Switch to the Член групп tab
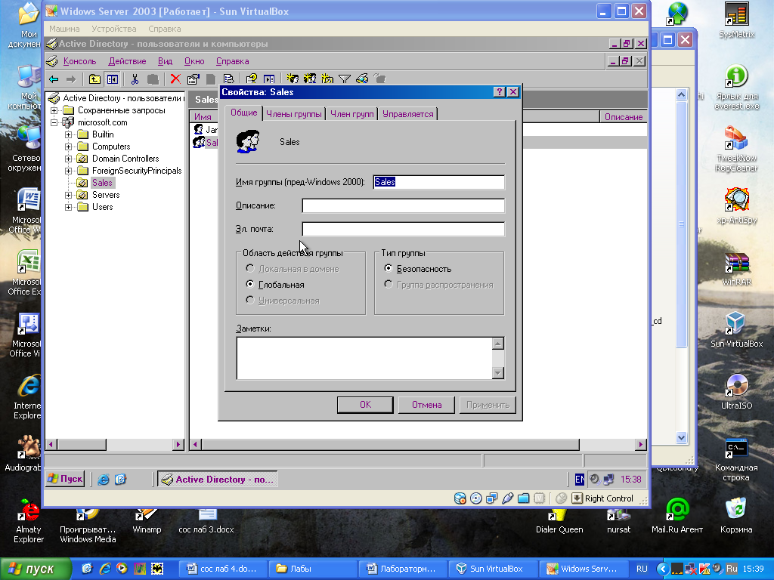The width and height of the screenshot is (774, 580). (352, 114)
